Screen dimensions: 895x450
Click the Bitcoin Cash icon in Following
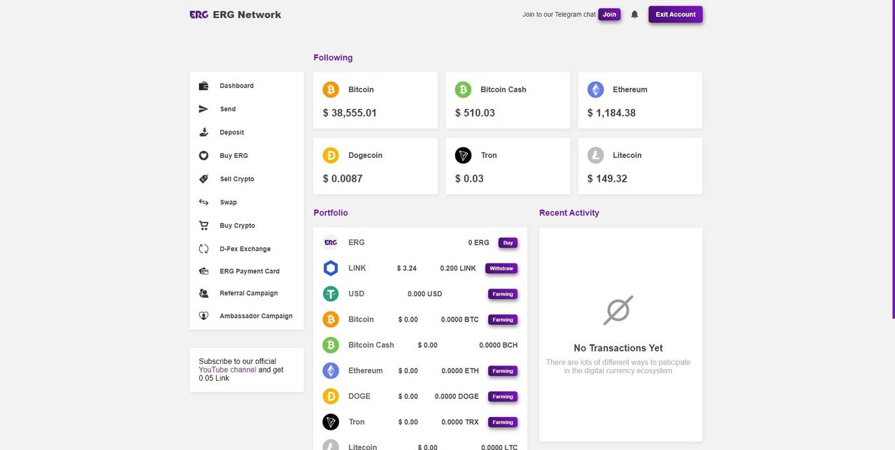[463, 89]
